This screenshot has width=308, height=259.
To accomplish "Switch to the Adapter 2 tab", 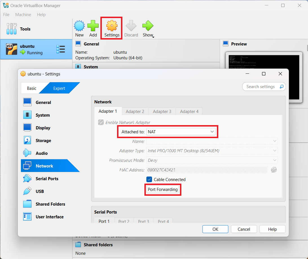I will (135, 112).
